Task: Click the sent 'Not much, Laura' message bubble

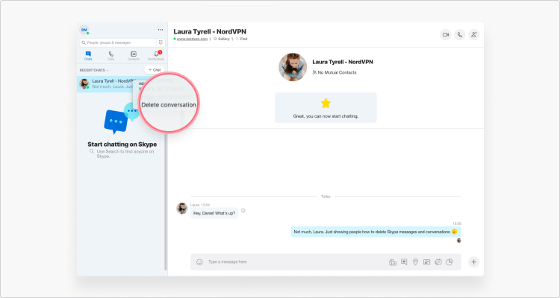Action: [376, 232]
